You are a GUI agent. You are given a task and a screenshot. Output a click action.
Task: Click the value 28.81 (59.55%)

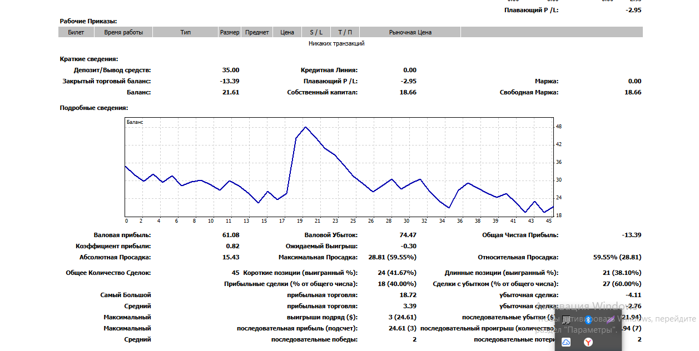tap(393, 257)
